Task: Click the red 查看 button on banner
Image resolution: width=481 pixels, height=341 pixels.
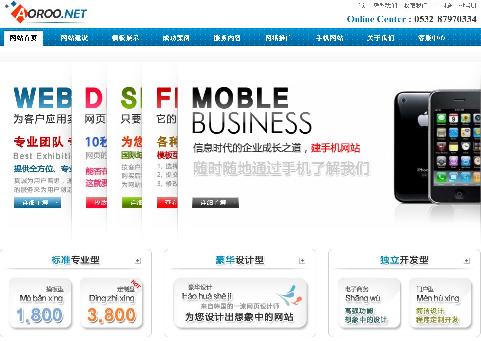Action: 167,203
